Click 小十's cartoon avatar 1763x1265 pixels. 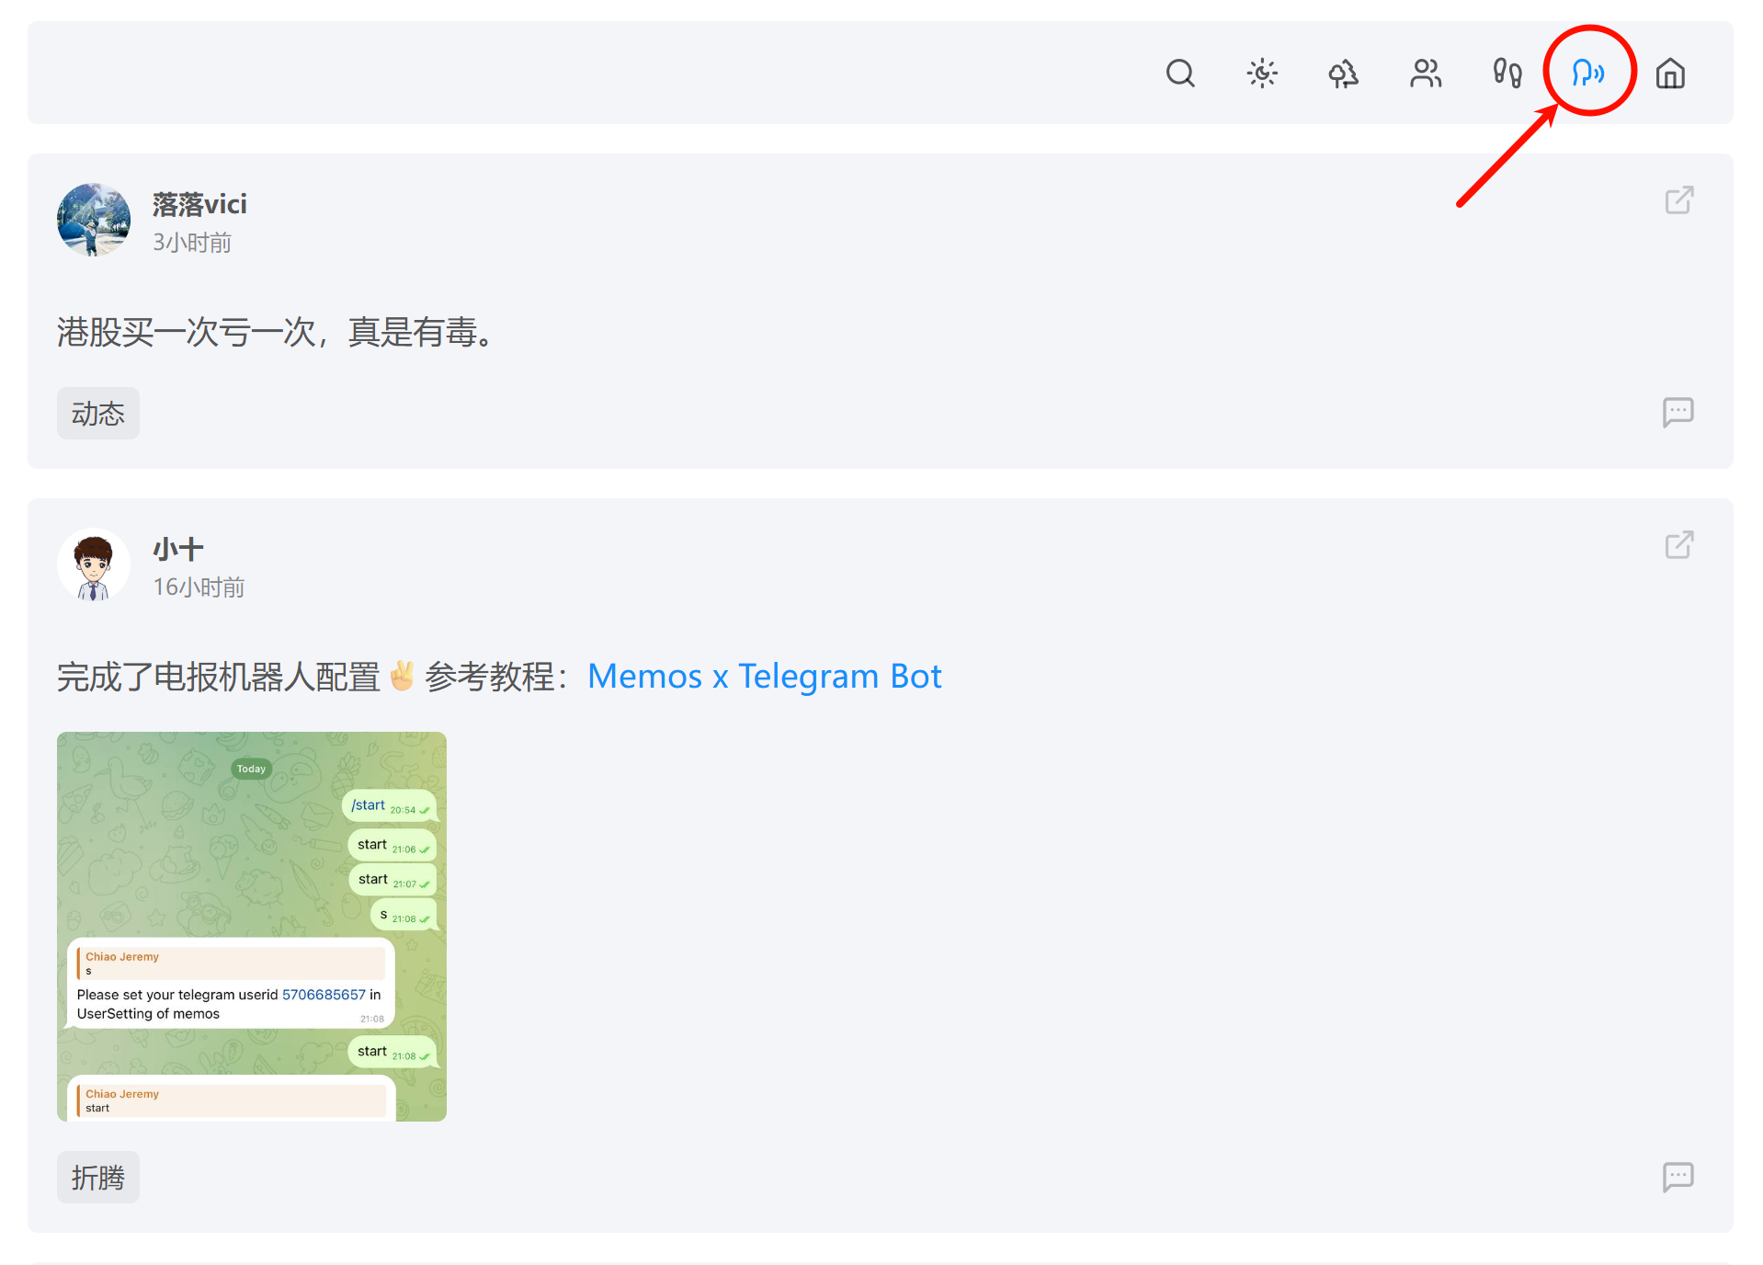tap(94, 564)
